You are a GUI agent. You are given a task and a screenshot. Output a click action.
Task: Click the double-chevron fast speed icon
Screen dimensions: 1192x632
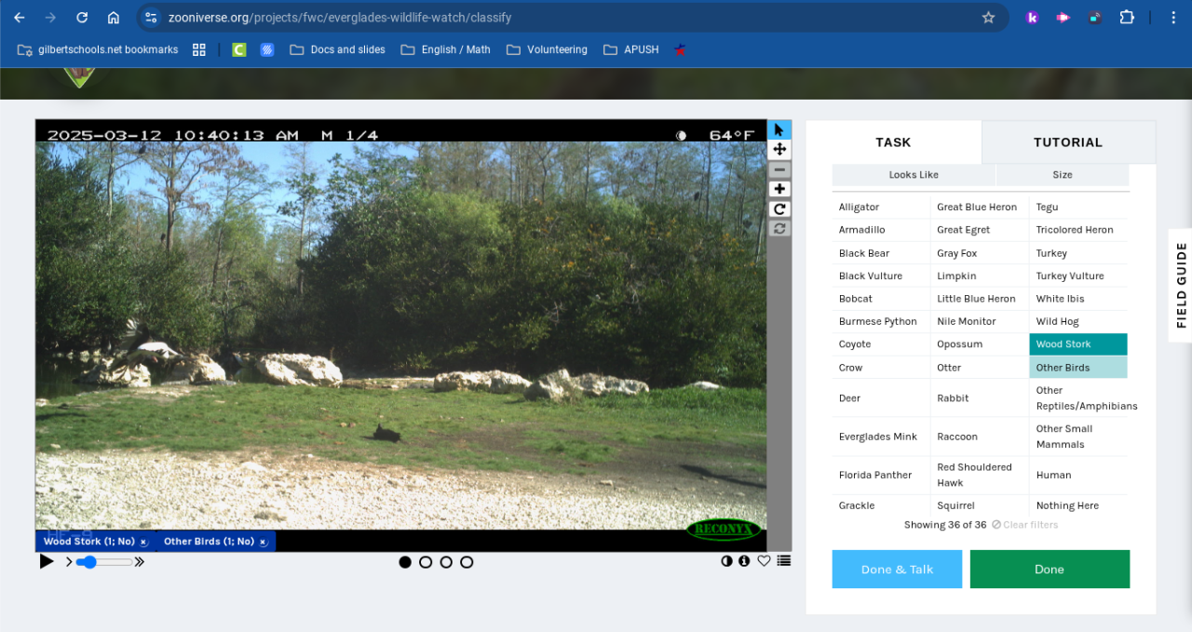coord(140,562)
